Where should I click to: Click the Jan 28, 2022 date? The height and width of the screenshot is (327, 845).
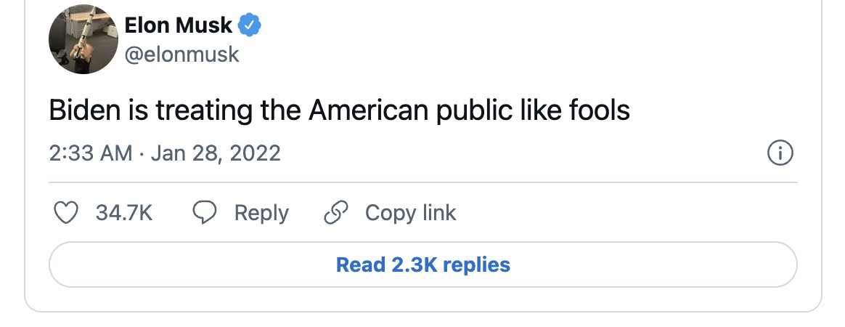[x=215, y=153]
